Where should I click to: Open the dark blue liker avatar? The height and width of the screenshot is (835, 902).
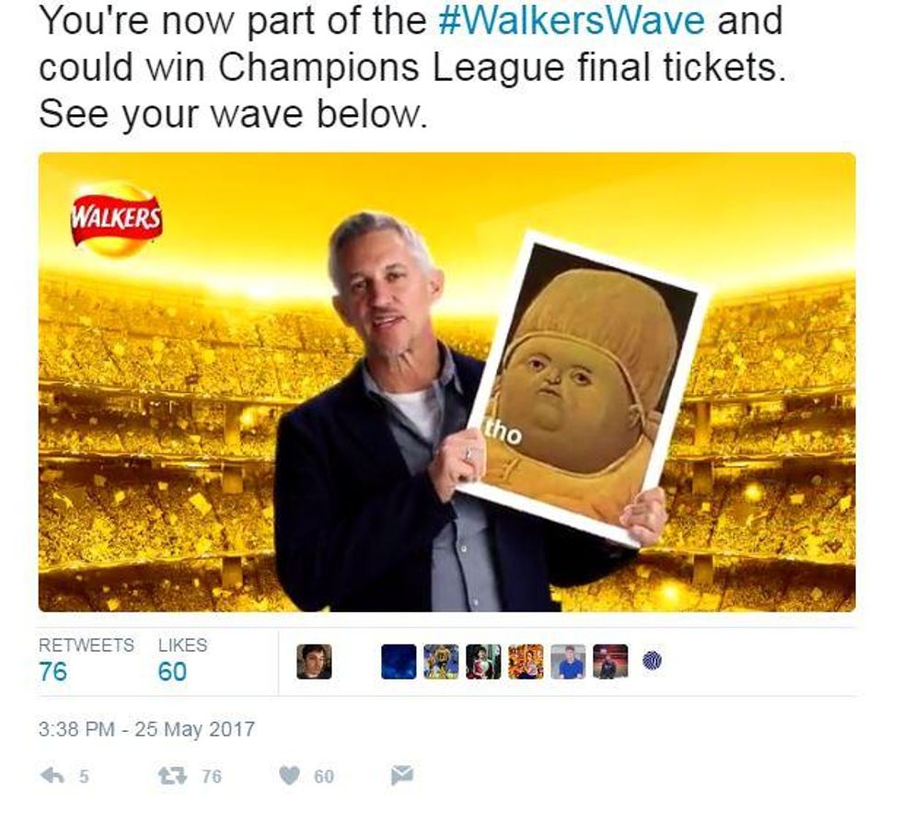[399, 662]
